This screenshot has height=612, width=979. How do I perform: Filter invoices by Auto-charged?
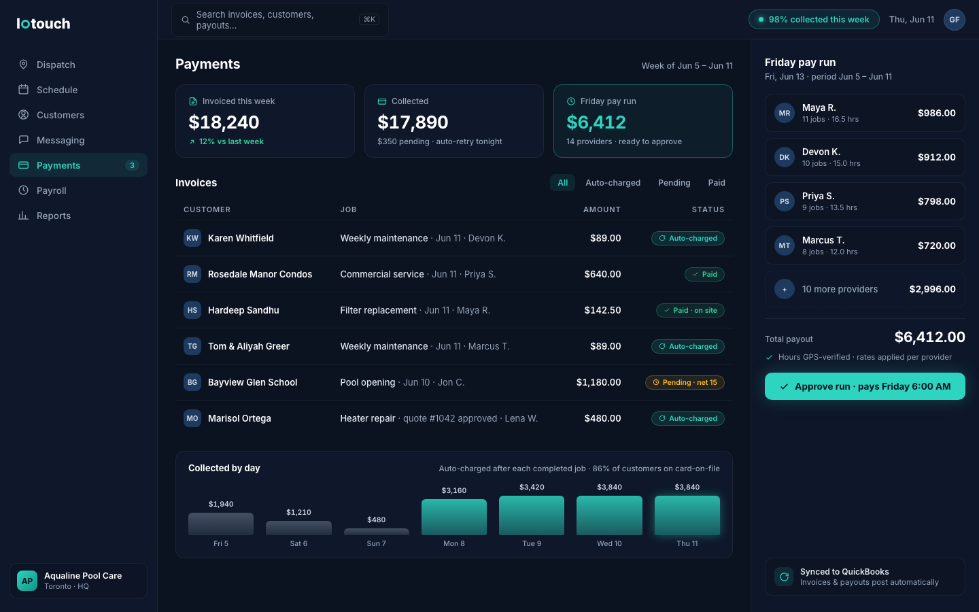point(613,183)
